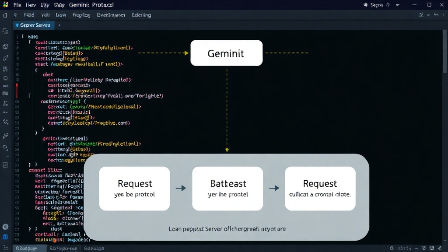Select the EvetImyanet toolbar tab
The image size is (448, 252).
point(111,15)
